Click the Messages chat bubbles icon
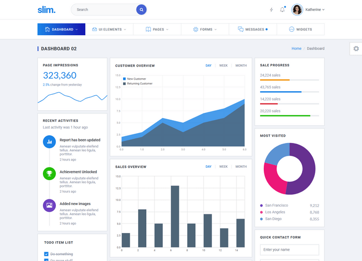 (240, 29)
